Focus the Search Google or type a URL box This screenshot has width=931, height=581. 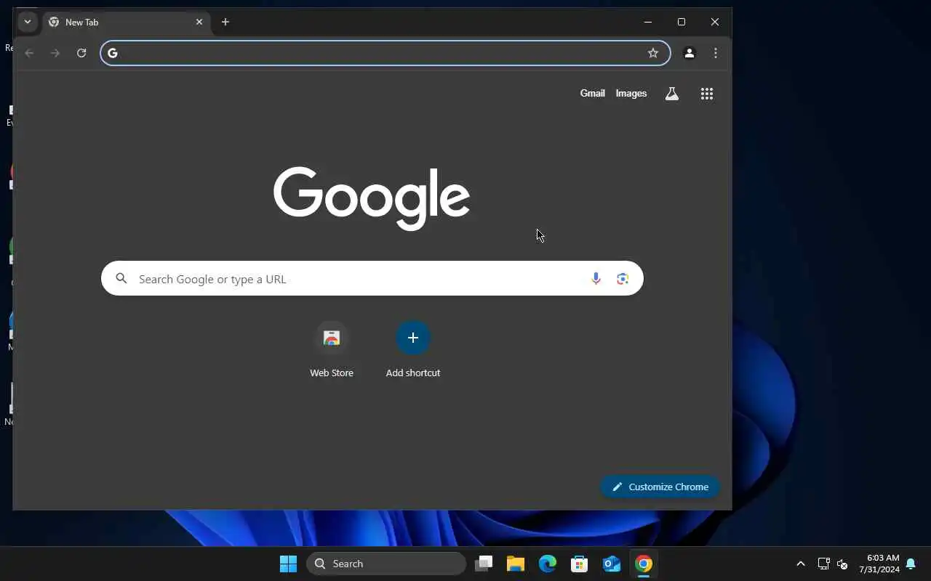pyautogui.click(x=372, y=279)
